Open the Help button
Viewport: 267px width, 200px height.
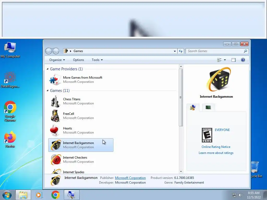[x=243, y=60]
